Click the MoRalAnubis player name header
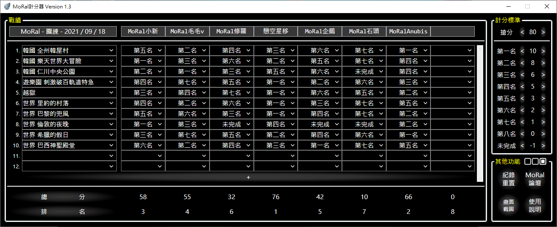Viewport: 557px width, 227px height. click(x=409, y=32)
